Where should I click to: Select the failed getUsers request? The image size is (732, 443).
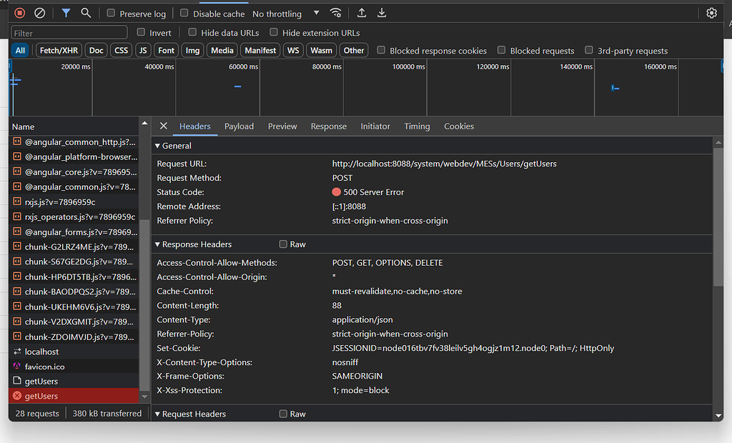[x=44, y=396]
